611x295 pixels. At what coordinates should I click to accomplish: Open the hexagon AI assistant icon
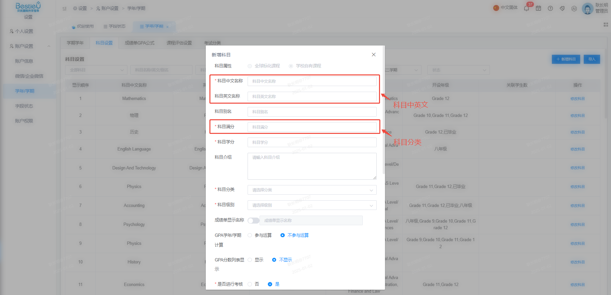click(574, 9)
